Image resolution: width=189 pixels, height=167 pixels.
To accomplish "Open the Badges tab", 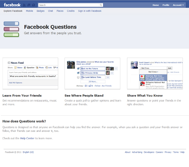I will 41,11.
